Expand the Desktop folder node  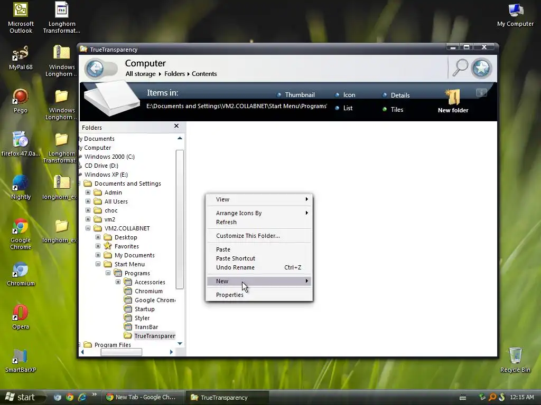coord(98,237)
